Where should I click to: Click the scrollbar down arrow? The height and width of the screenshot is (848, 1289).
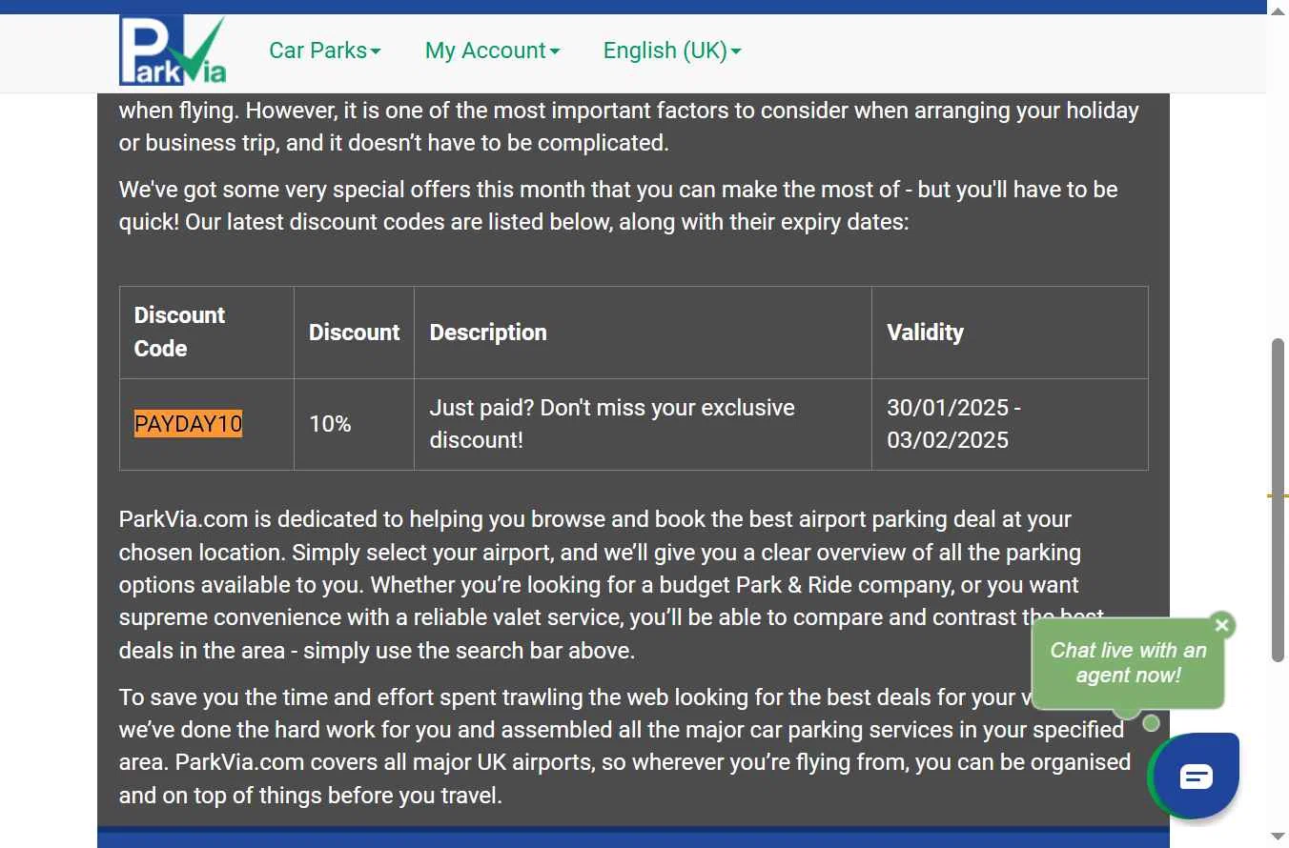click(x=1279, y=838)
